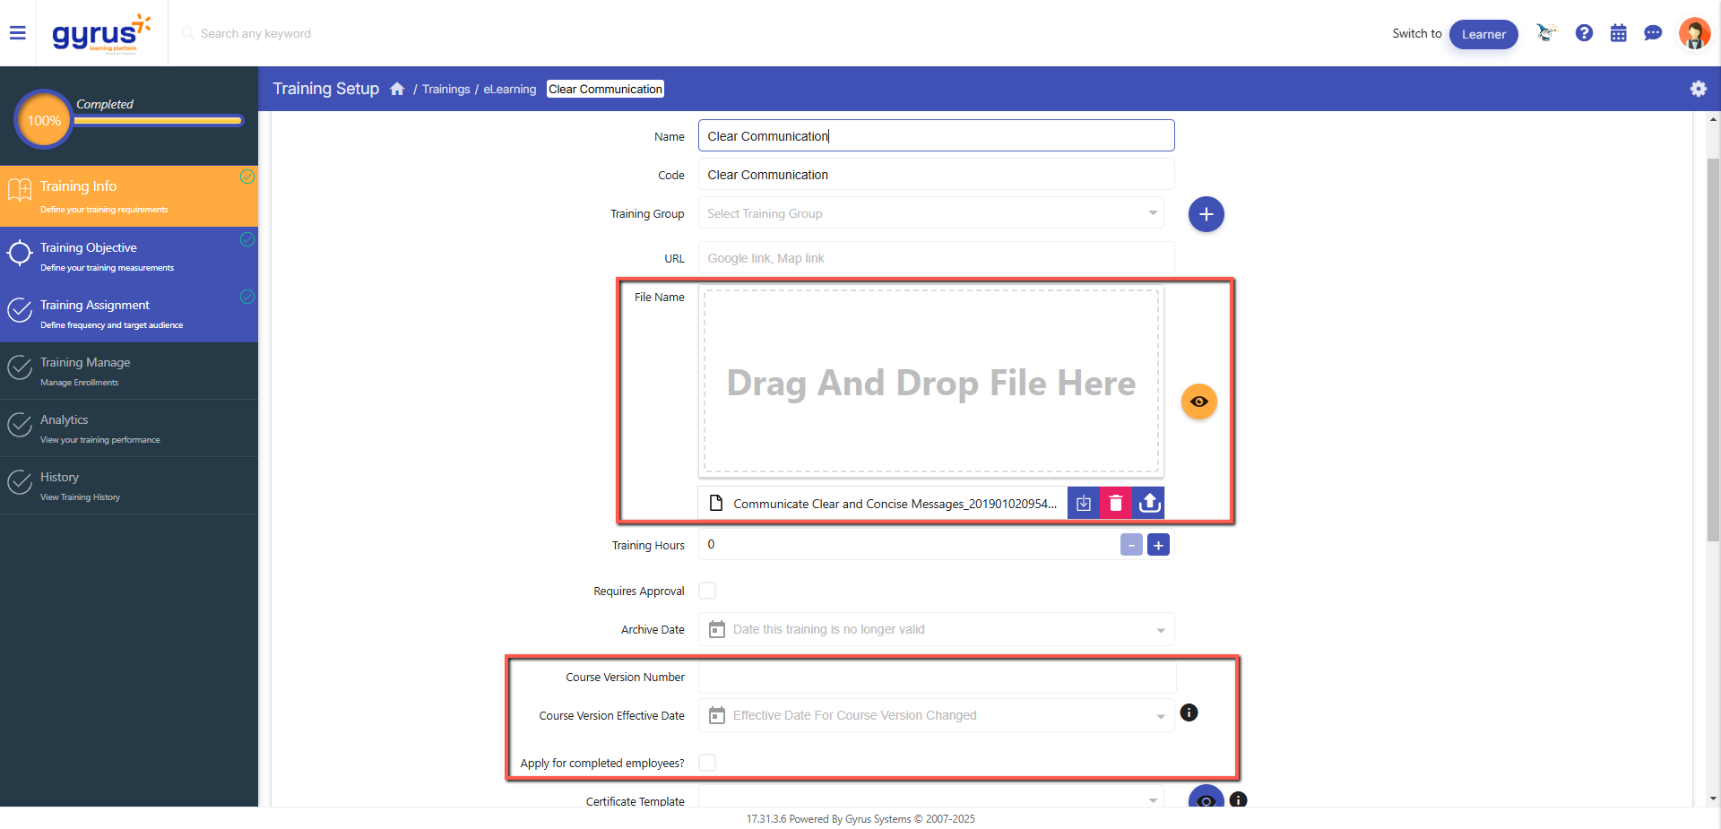Click the help question mark icon
The height and width of the screenshot is (829, 1721).
1584,33
